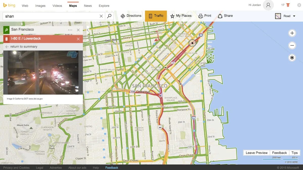303x170 pixels.
Task: Click the traffic light icon on I-80 header
Action: (6, 39)
